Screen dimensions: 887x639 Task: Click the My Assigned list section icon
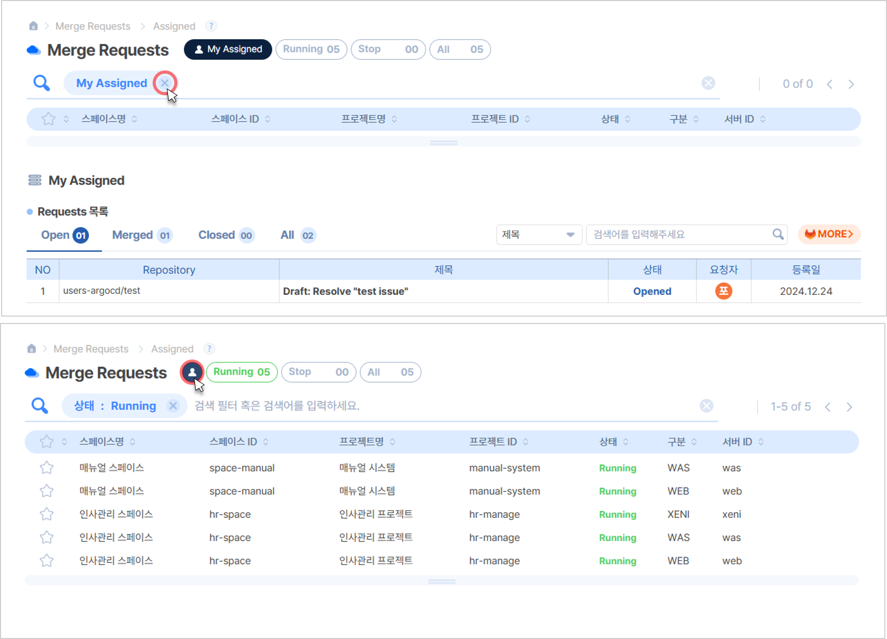[x=34, y=180]
